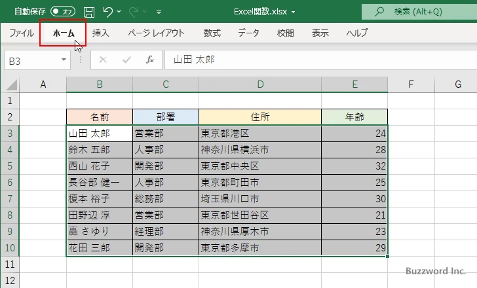Viewport: 477px width, 288px height.
Task: Click the 年齢 header cell
Action: coord(354,117)
